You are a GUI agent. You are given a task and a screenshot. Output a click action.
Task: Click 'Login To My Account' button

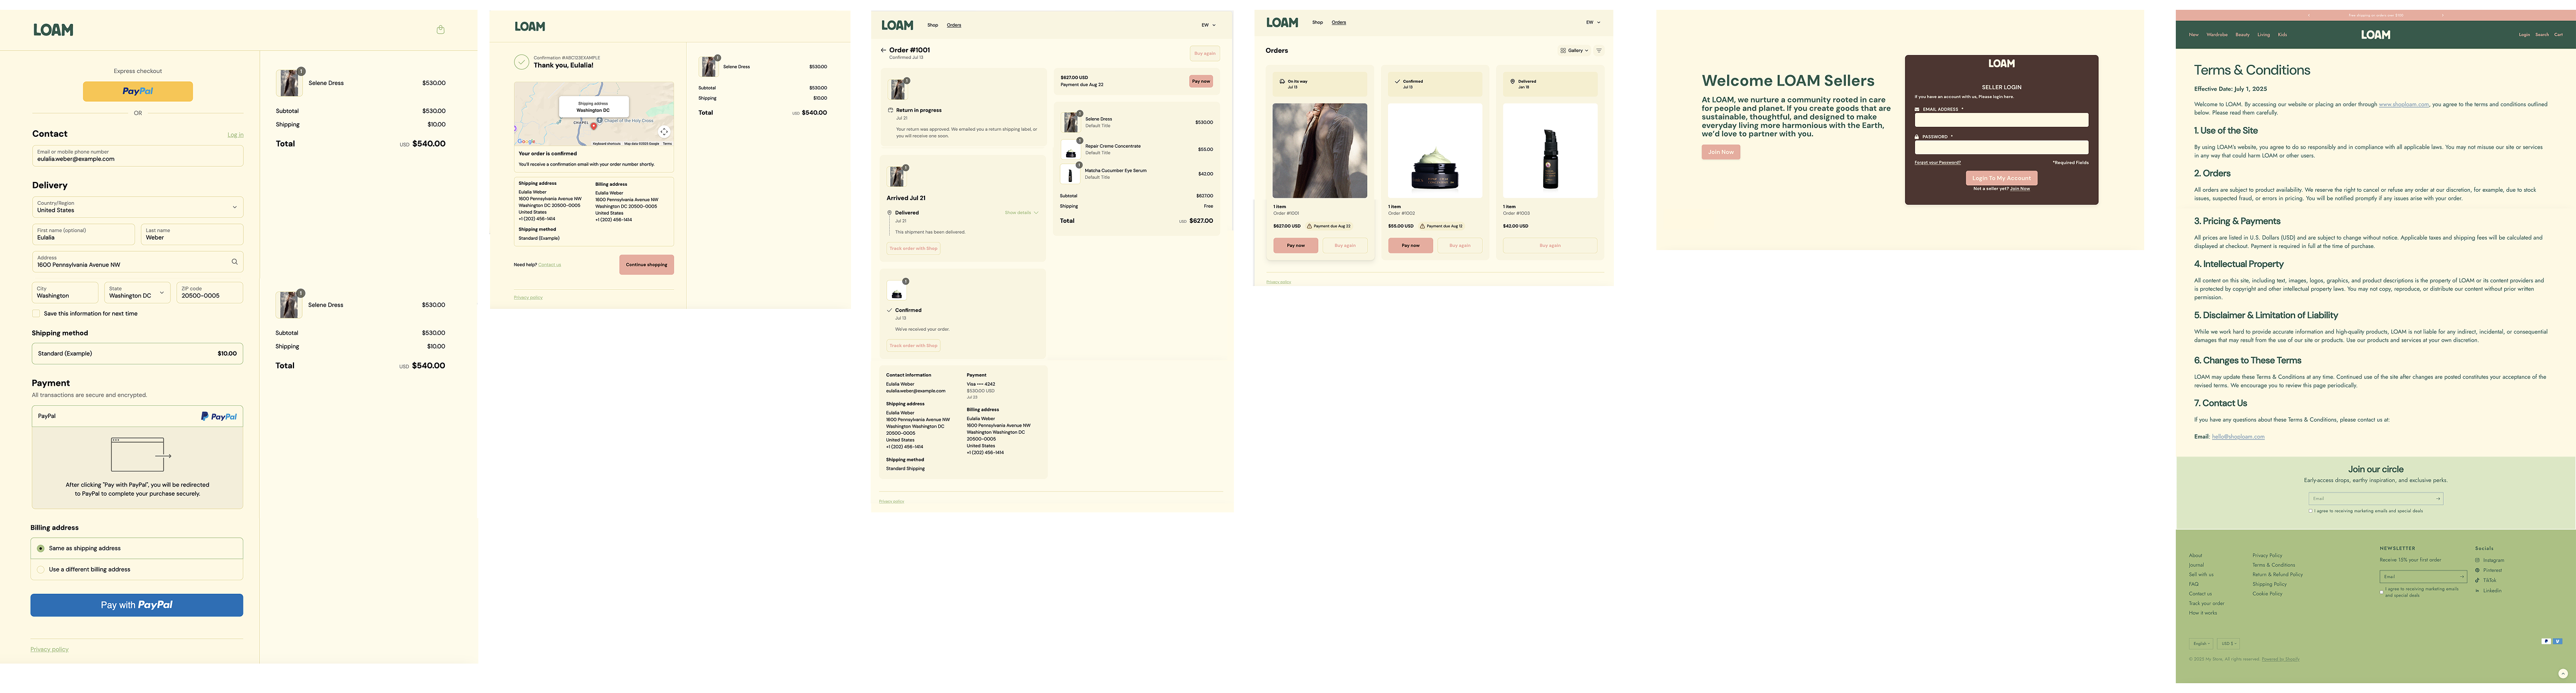2001,178
